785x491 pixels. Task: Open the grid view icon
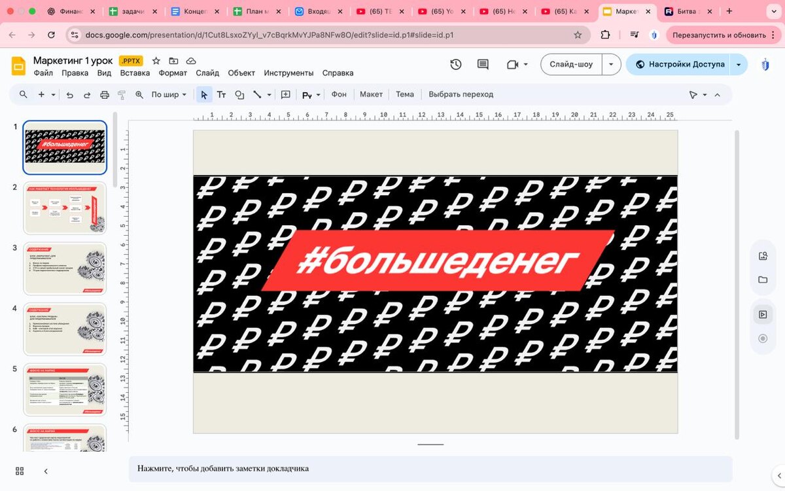[20, 471]
